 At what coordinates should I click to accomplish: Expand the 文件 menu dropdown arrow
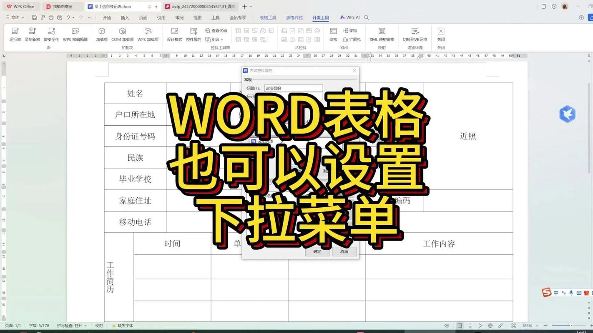point(23,17)
